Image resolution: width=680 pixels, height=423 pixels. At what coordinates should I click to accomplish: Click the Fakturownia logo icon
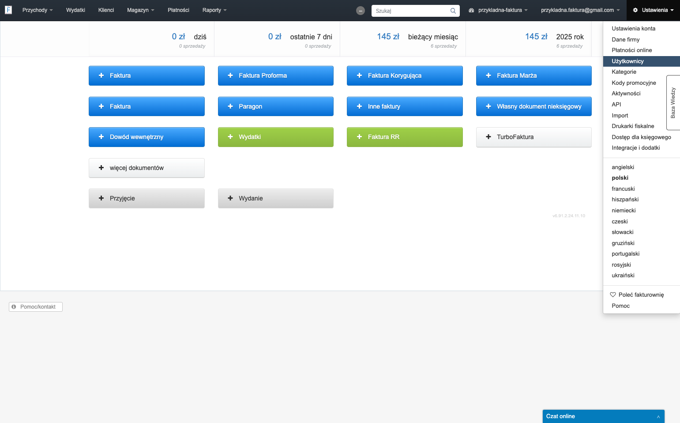click(x=8, y=10)
